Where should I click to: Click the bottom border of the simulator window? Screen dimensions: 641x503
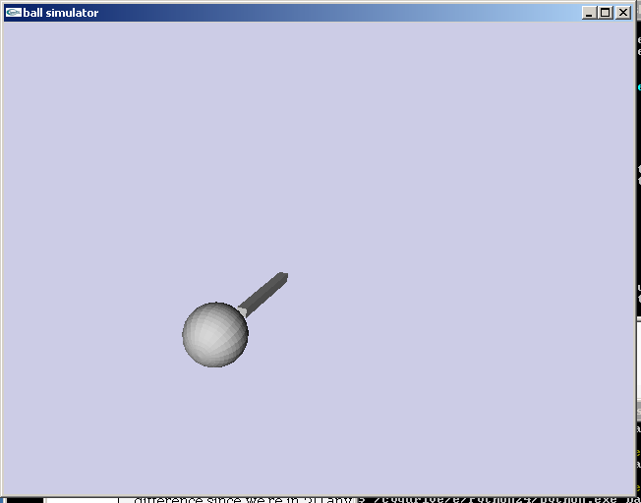tap(315, 494)
